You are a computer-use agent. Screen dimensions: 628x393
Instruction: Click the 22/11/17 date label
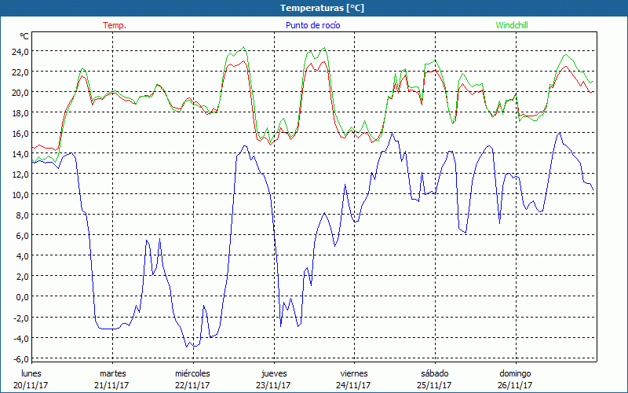click(x=192, y=385)
